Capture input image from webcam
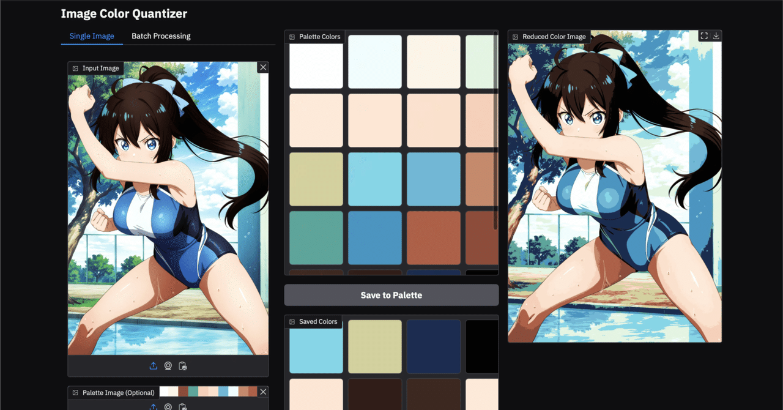This screenshot has width=783, height=410. click(168, 365)
